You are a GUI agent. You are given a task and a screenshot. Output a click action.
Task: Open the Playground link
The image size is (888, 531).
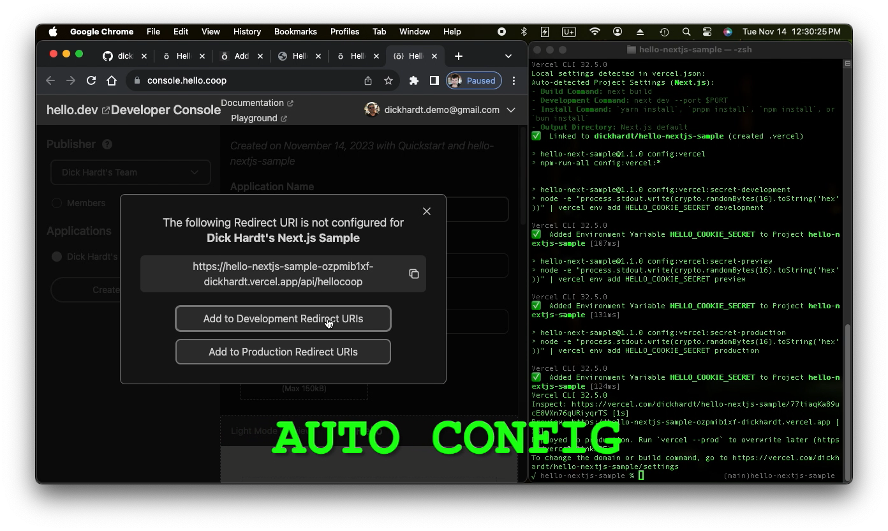click(259, 118)
